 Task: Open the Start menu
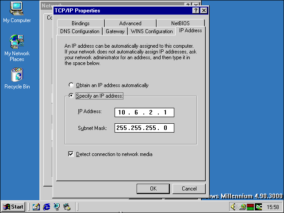[13, 207]
